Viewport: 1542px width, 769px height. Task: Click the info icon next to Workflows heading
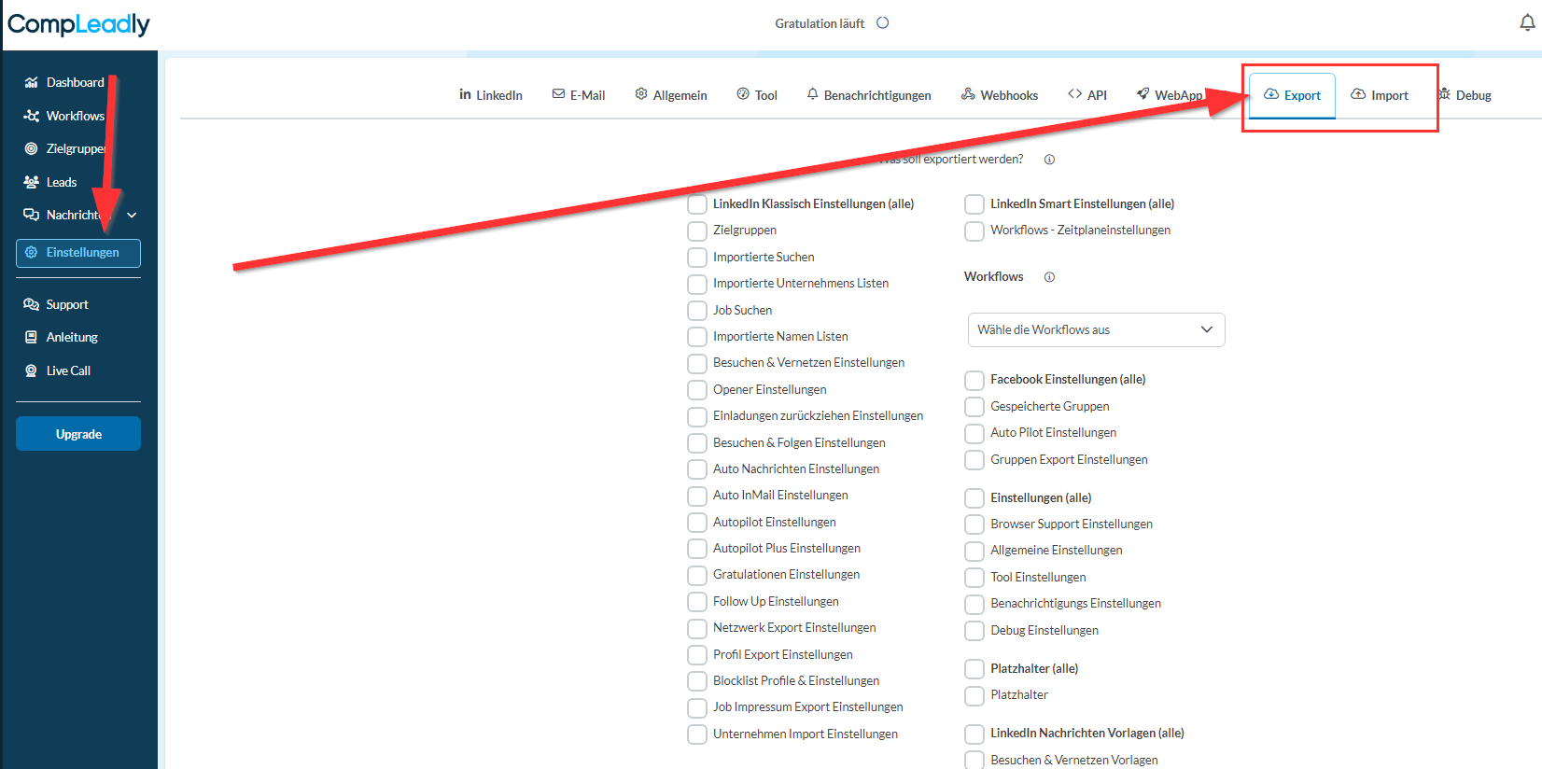pyautogui.click(x=1049, y=277)
